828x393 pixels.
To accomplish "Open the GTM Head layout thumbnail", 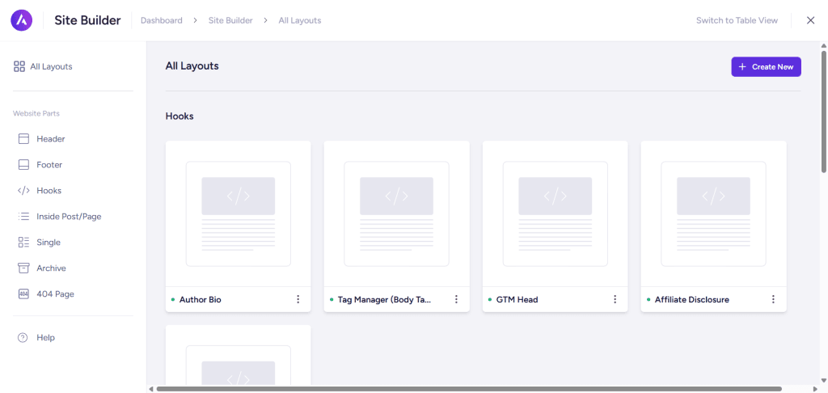I will [555, 213].
